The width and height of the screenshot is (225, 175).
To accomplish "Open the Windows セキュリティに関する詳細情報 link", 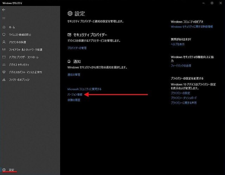I will click(192, 27).
